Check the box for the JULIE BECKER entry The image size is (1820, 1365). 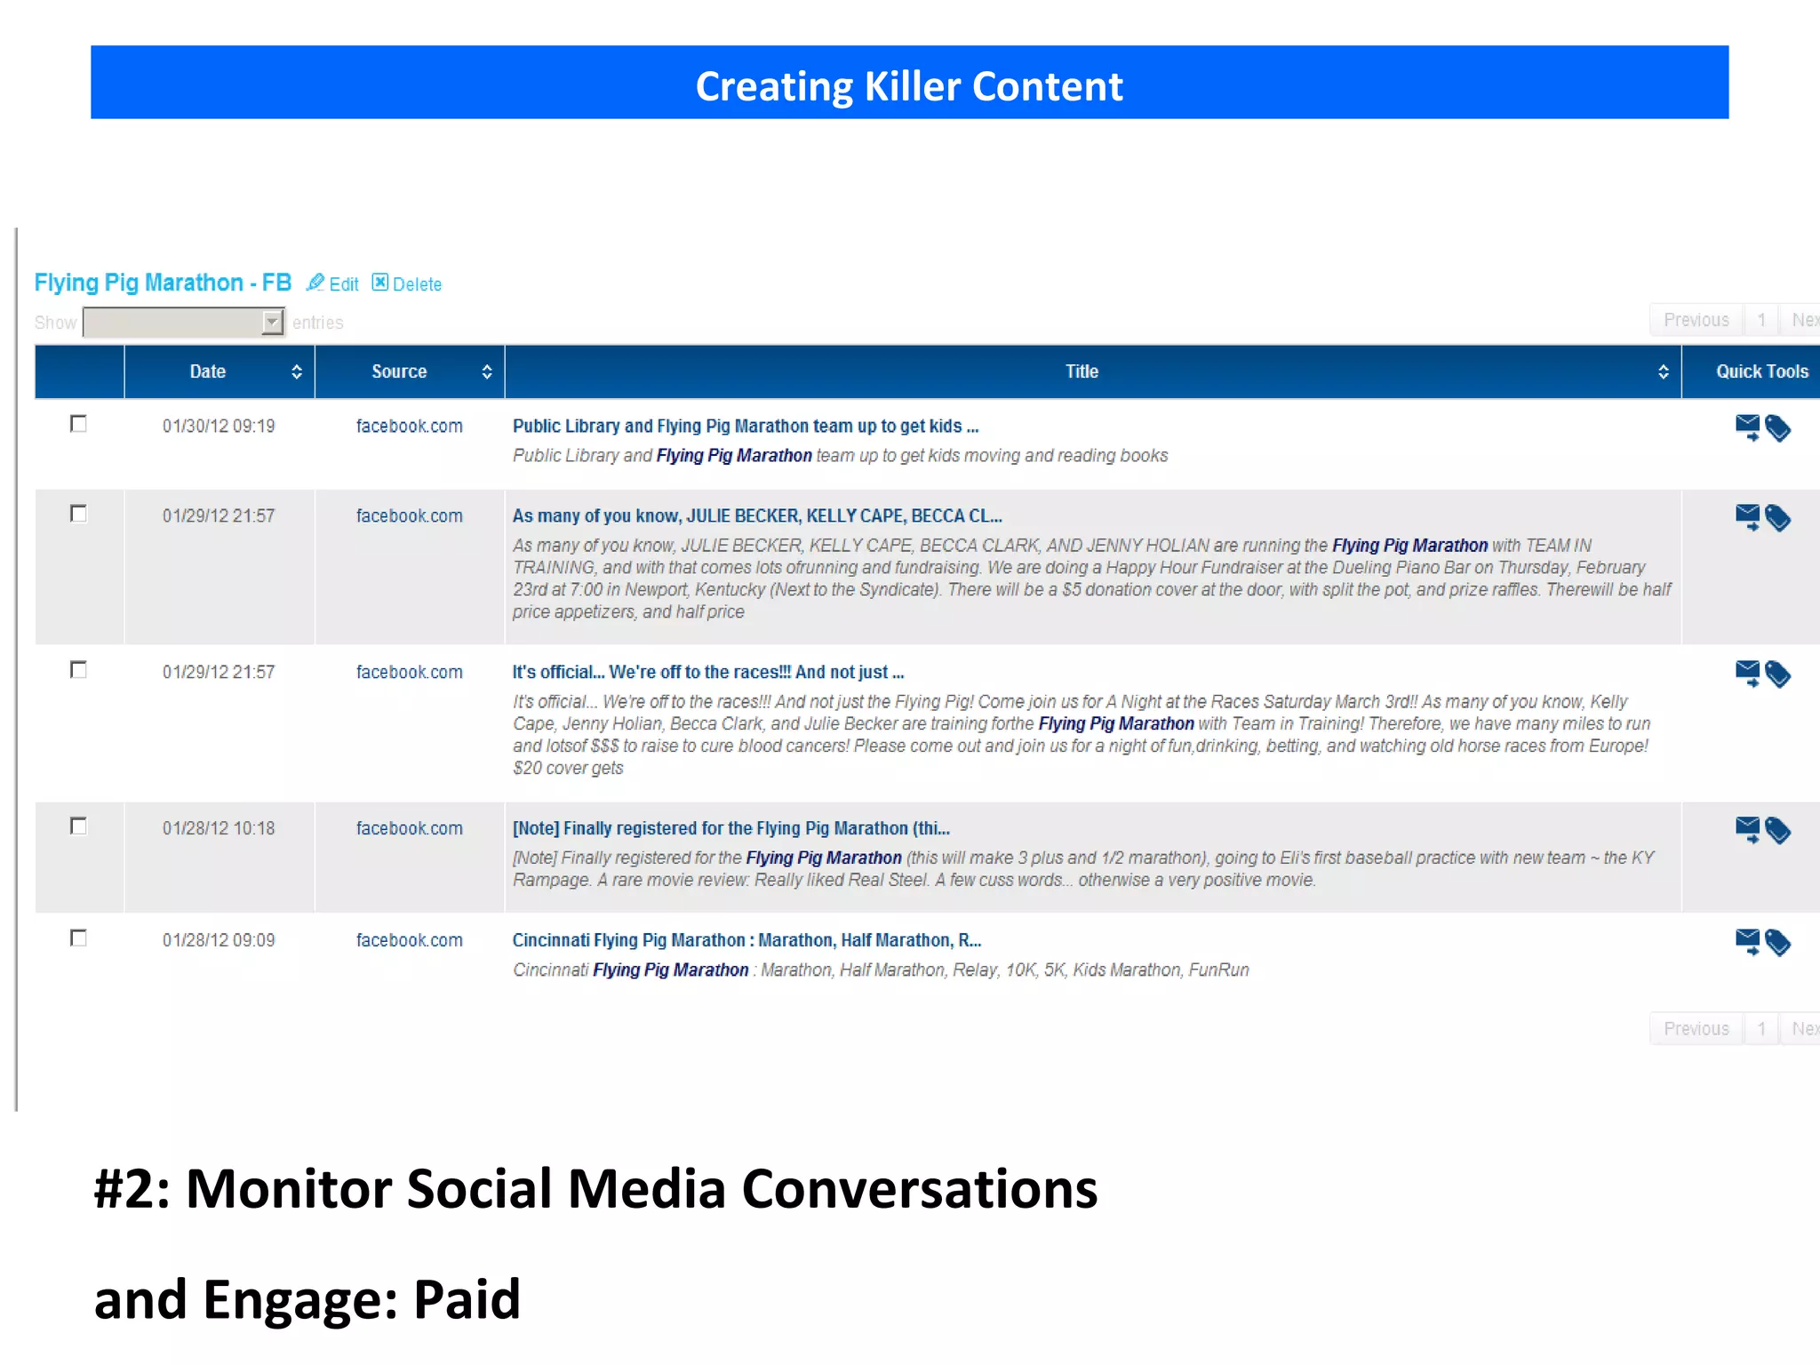click(78, 514)
